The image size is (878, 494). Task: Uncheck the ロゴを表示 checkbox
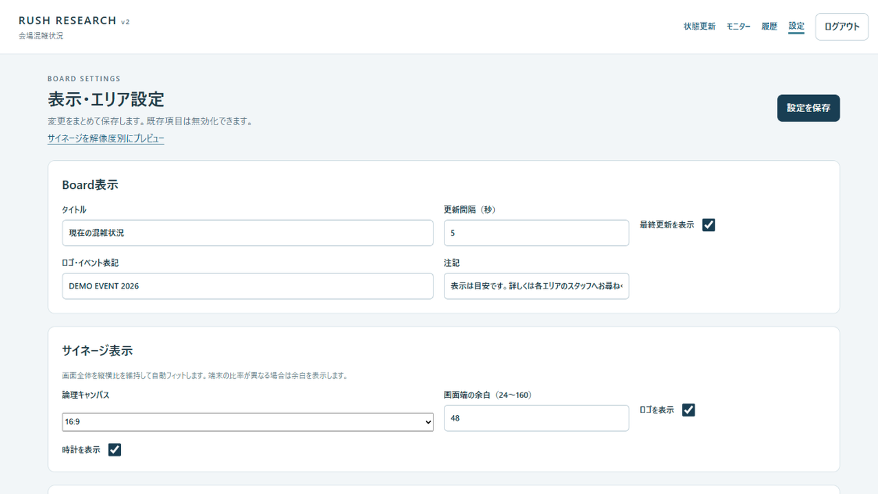[688, 410]
